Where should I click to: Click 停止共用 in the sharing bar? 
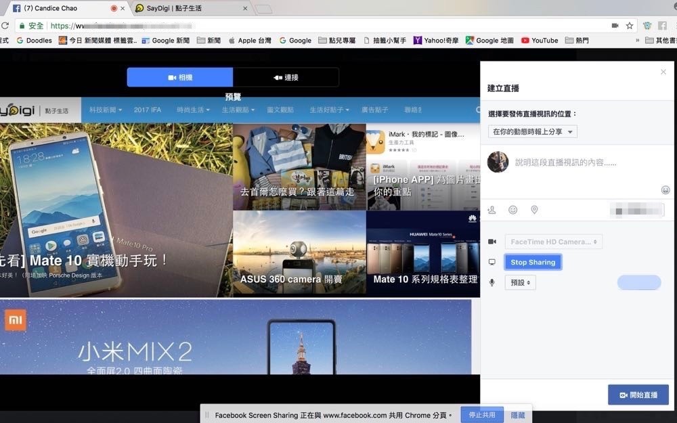click(x=482, y=415)
